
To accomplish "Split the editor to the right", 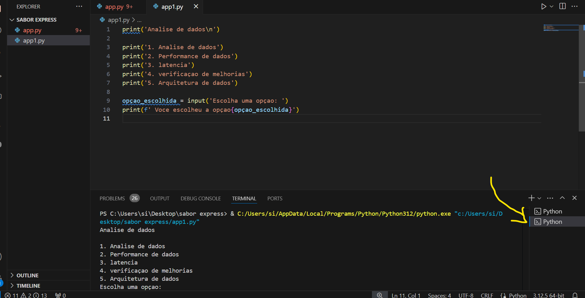I will (x=562, y=6).
